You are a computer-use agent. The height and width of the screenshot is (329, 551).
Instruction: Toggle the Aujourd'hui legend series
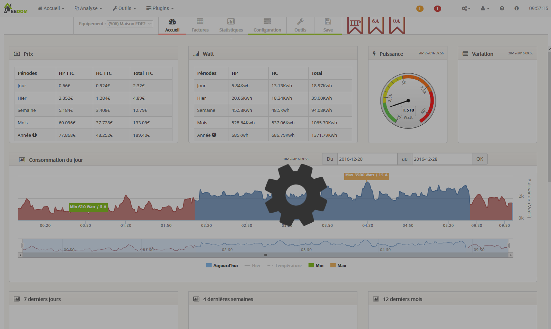(x=222, y=266)
